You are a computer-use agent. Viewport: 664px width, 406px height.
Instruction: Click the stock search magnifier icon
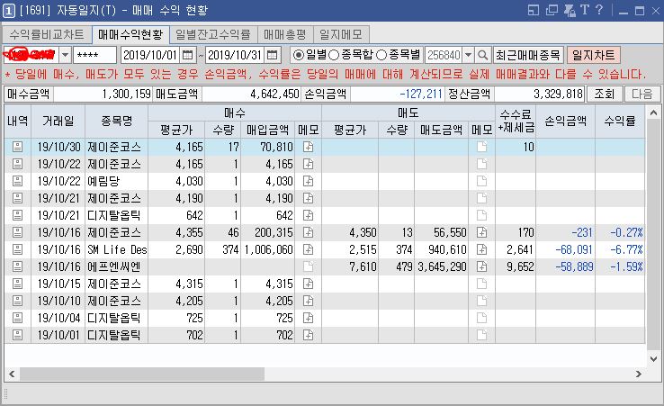point(483,55)
